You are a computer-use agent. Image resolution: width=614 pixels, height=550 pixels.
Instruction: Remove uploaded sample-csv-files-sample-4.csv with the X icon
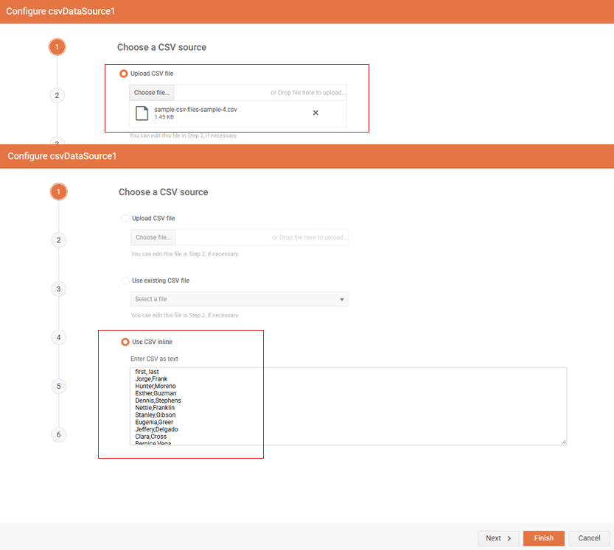(x=315, y=113)
